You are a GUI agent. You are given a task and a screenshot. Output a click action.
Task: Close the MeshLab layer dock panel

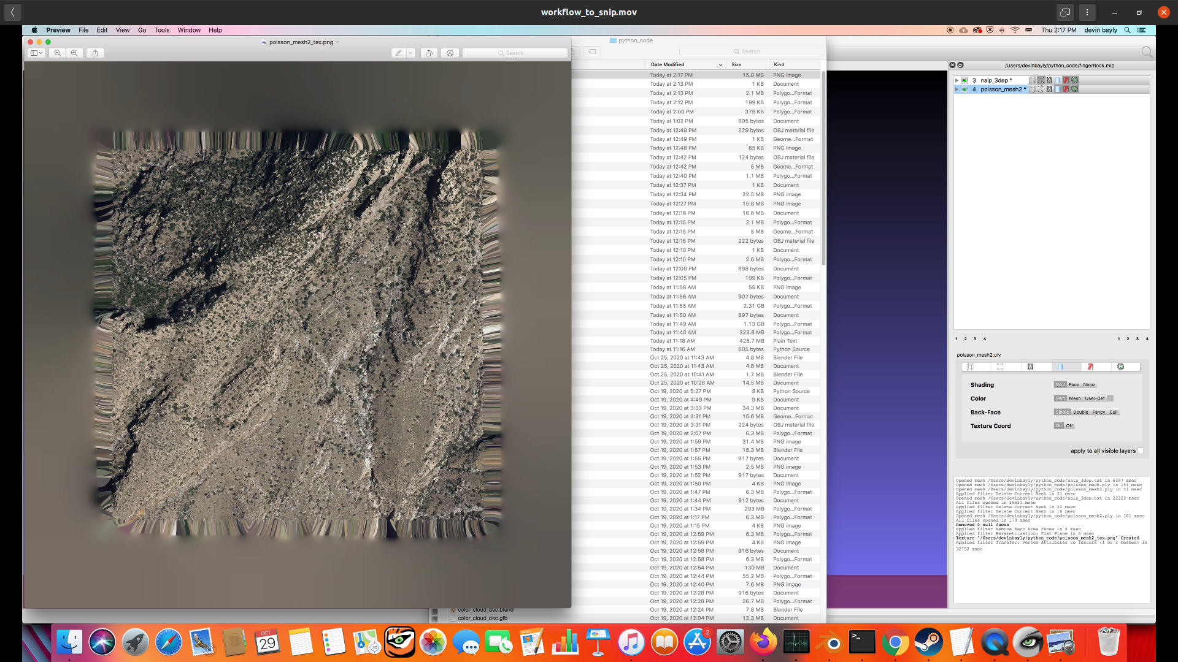(x=952, y=65)
